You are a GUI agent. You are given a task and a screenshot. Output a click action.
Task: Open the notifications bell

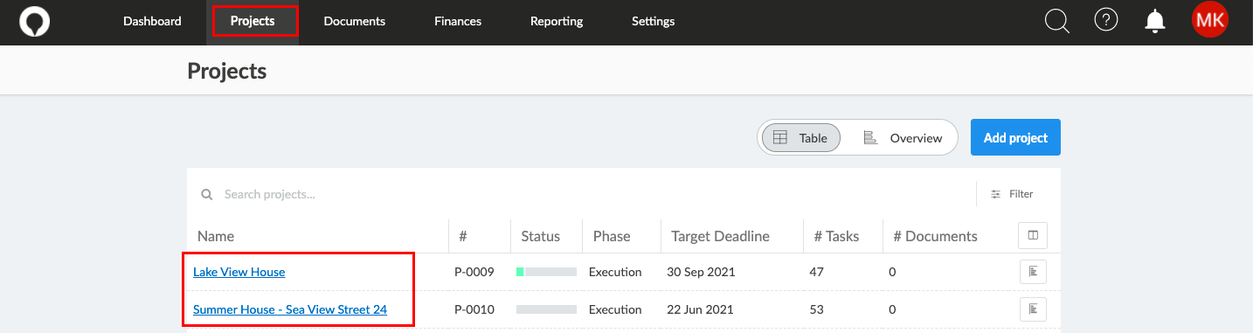coord(1156,21)
